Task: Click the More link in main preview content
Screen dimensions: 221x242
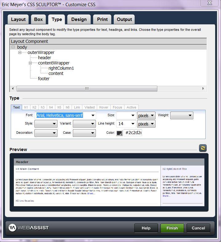Action: (91, 194)
